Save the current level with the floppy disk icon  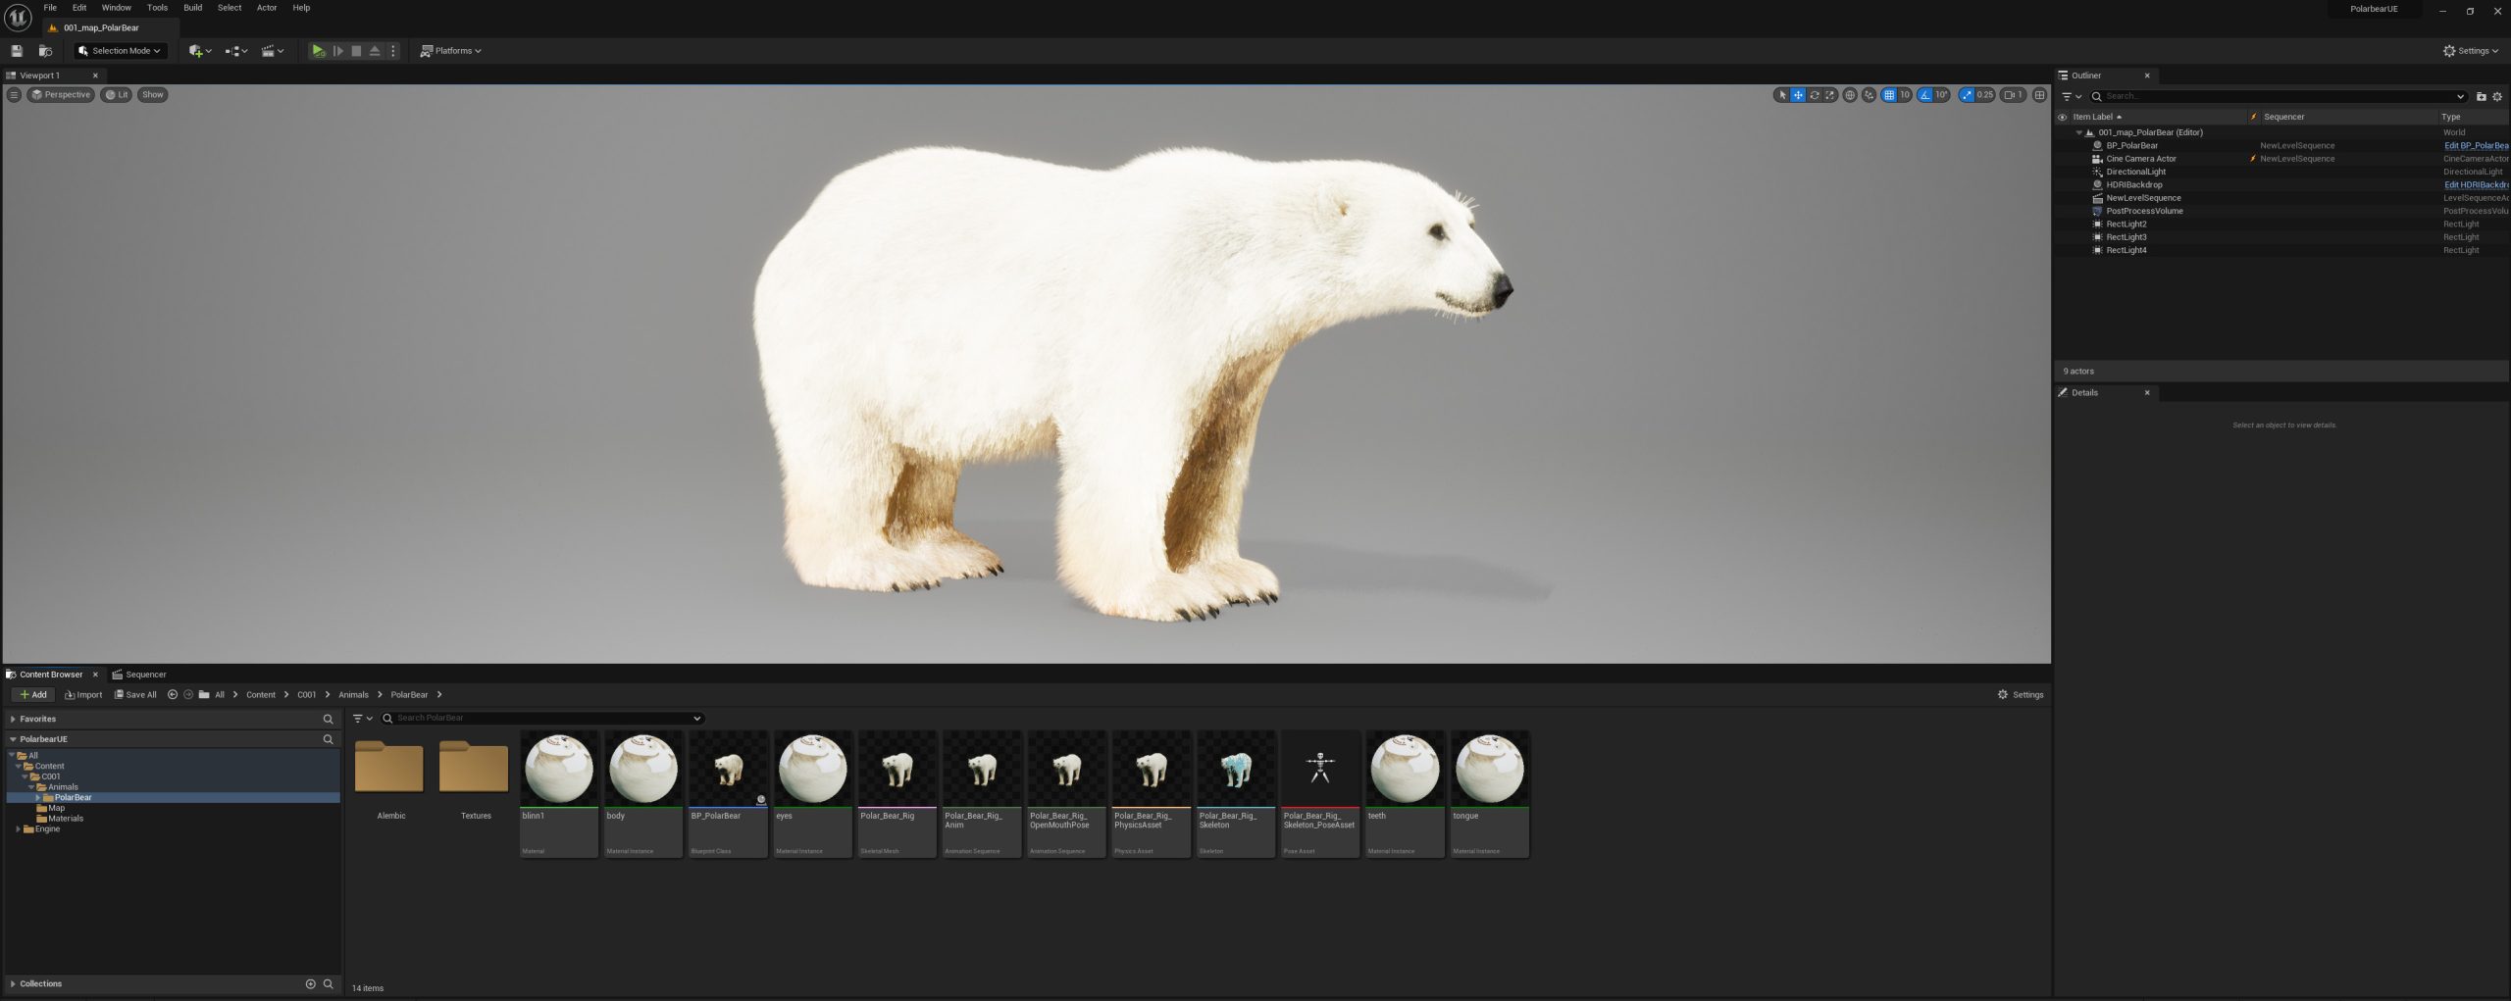[17, 51]
